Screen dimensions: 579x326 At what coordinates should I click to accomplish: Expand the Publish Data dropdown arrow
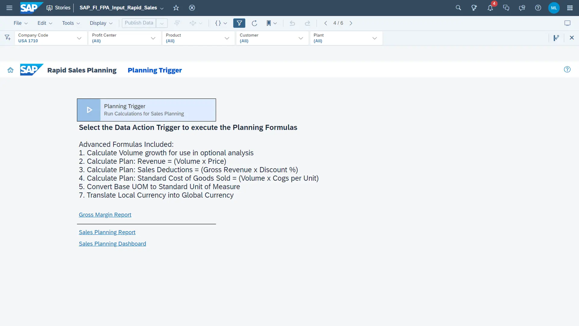pyautogui.click(x=162, y=23)
